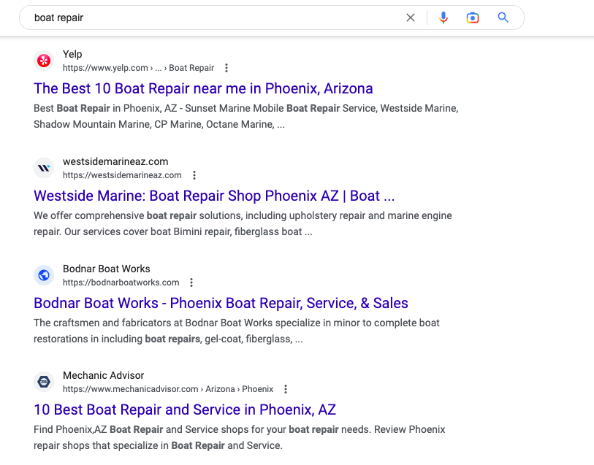This screenshot has width=594, height=465.
Task: Open The Best 10 Boat Repair link
Action: pos(203,88)
